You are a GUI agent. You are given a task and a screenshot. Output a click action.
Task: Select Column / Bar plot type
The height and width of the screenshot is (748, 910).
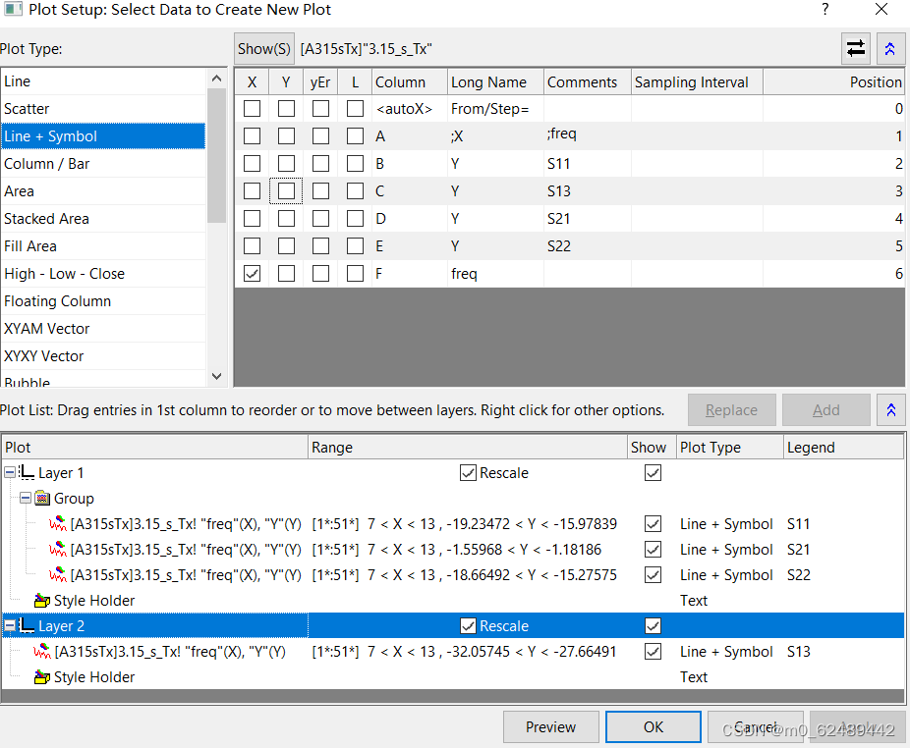[x=103, y=164]
